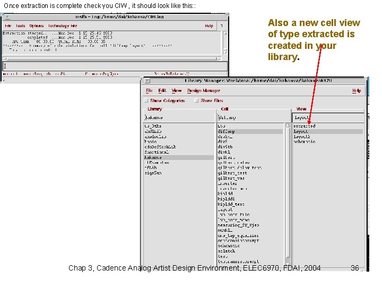Click the View name input field
Viewport: 382px width, 287px height.
328,117
